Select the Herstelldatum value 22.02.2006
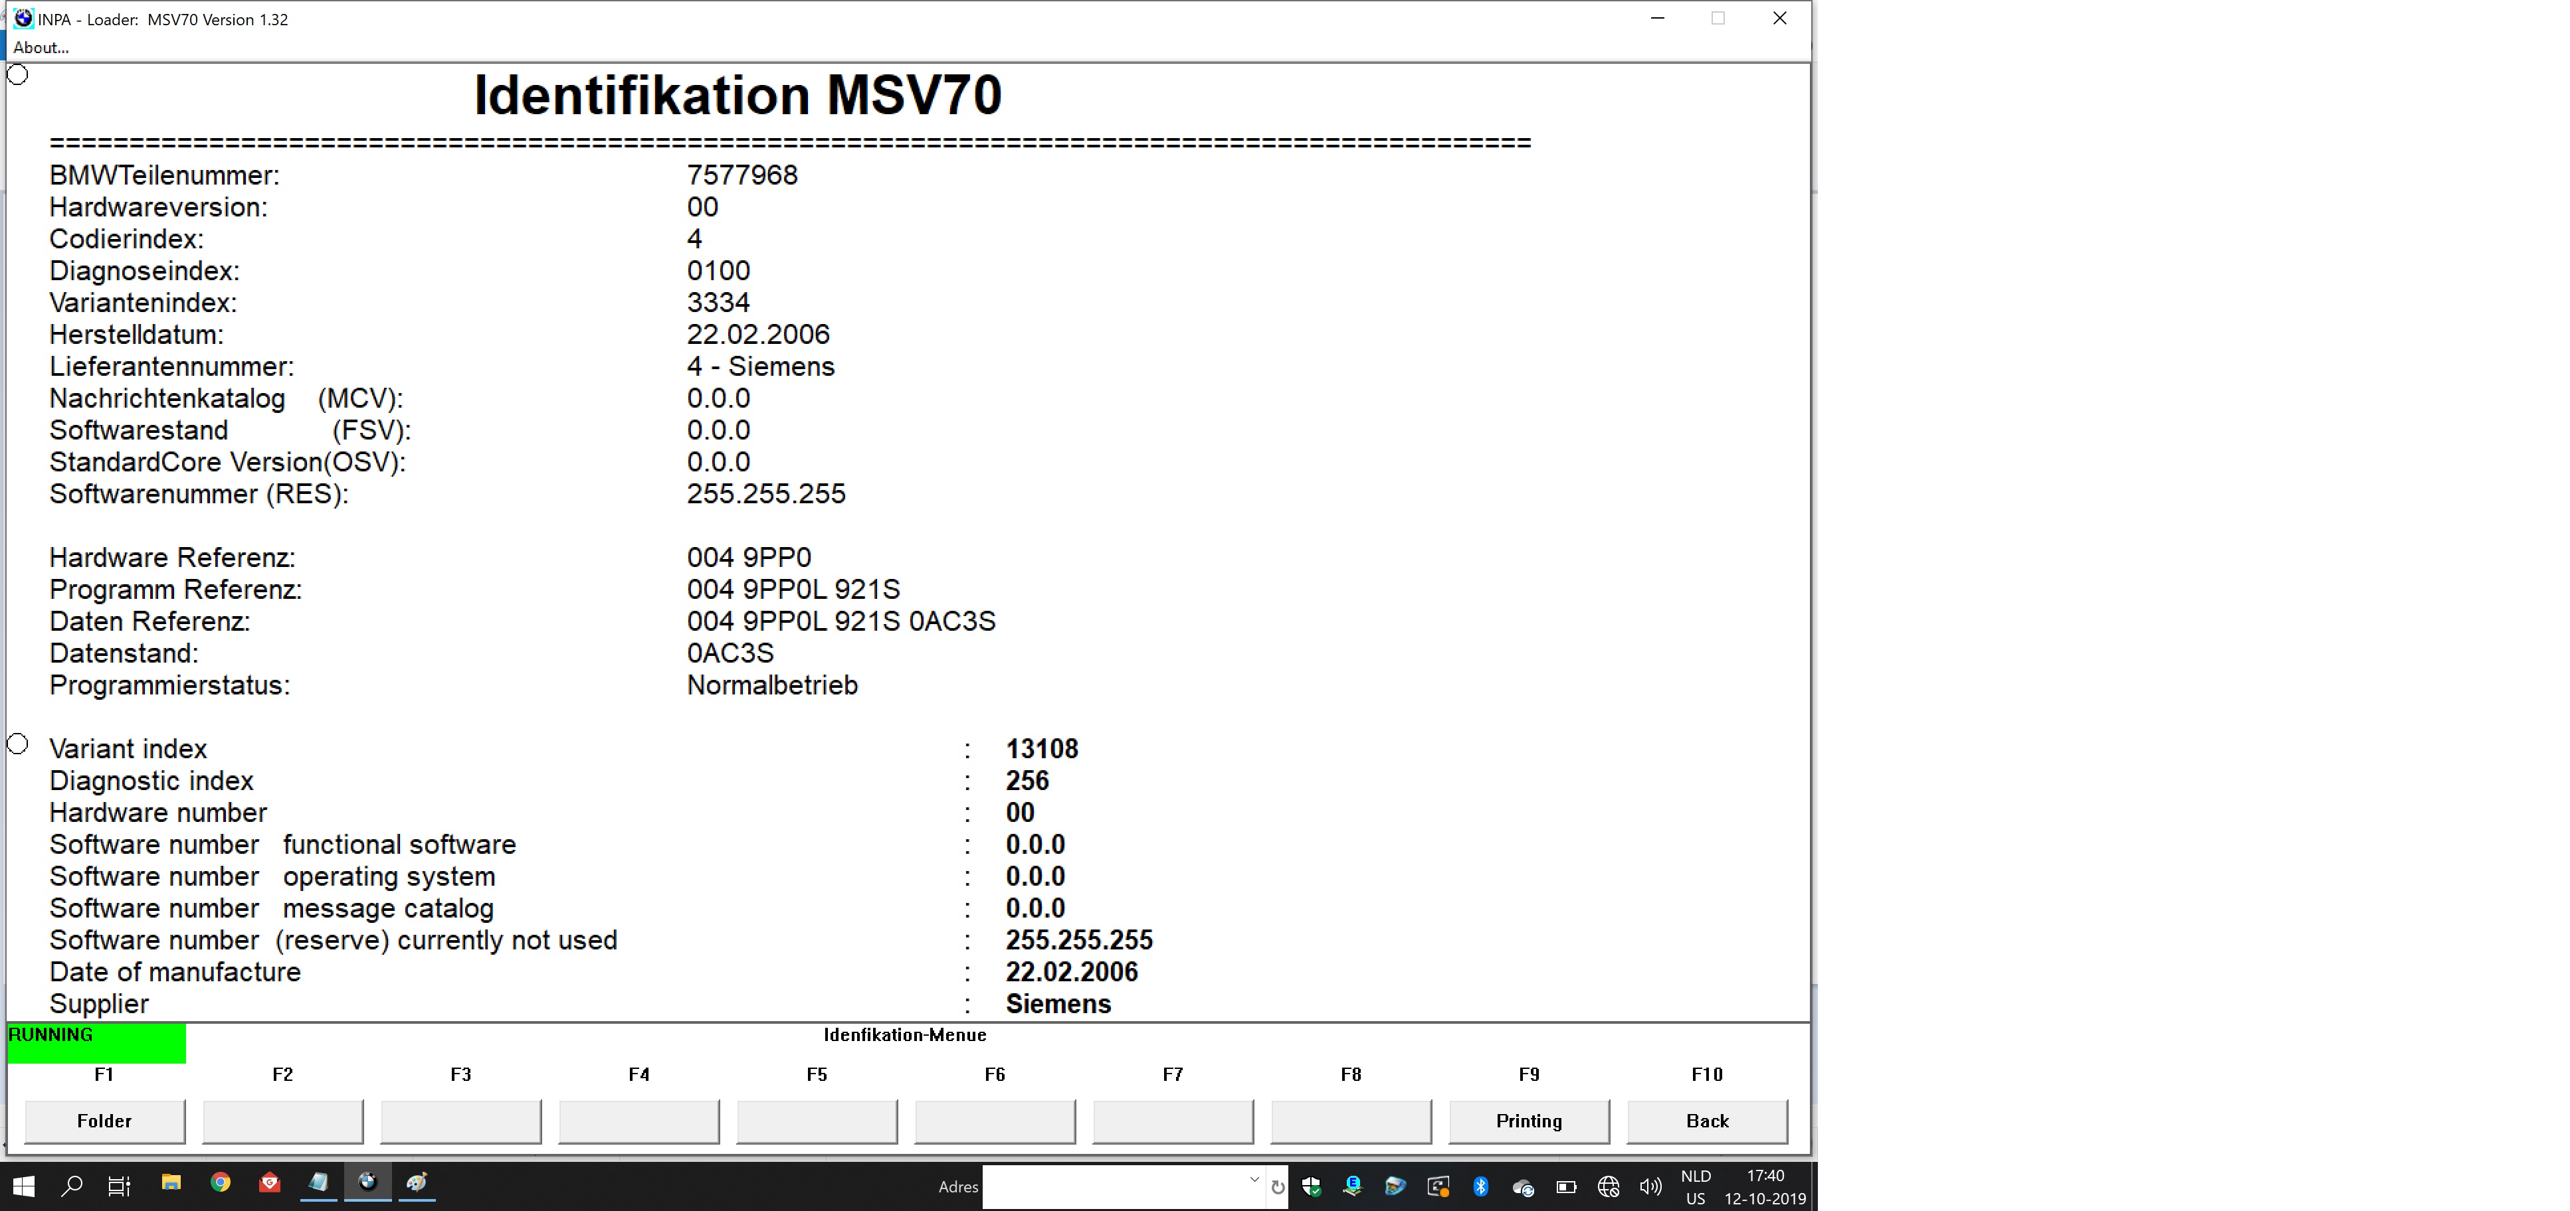 click(758, 335)
